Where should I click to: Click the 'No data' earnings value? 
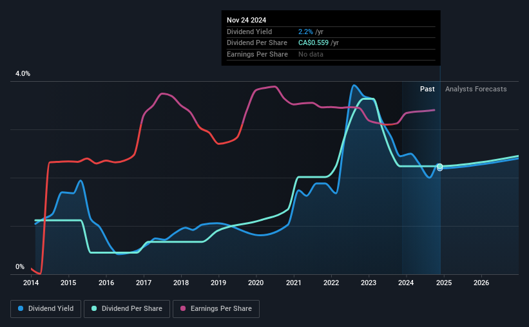(x=311, y=54)
